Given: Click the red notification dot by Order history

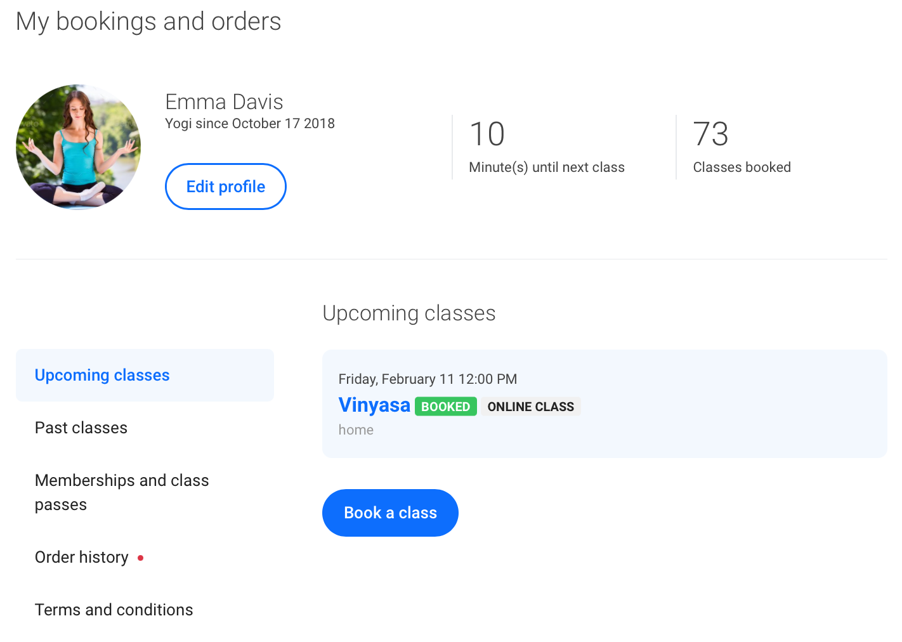Looking at the screenshot, I should click(x=140, y=558).
